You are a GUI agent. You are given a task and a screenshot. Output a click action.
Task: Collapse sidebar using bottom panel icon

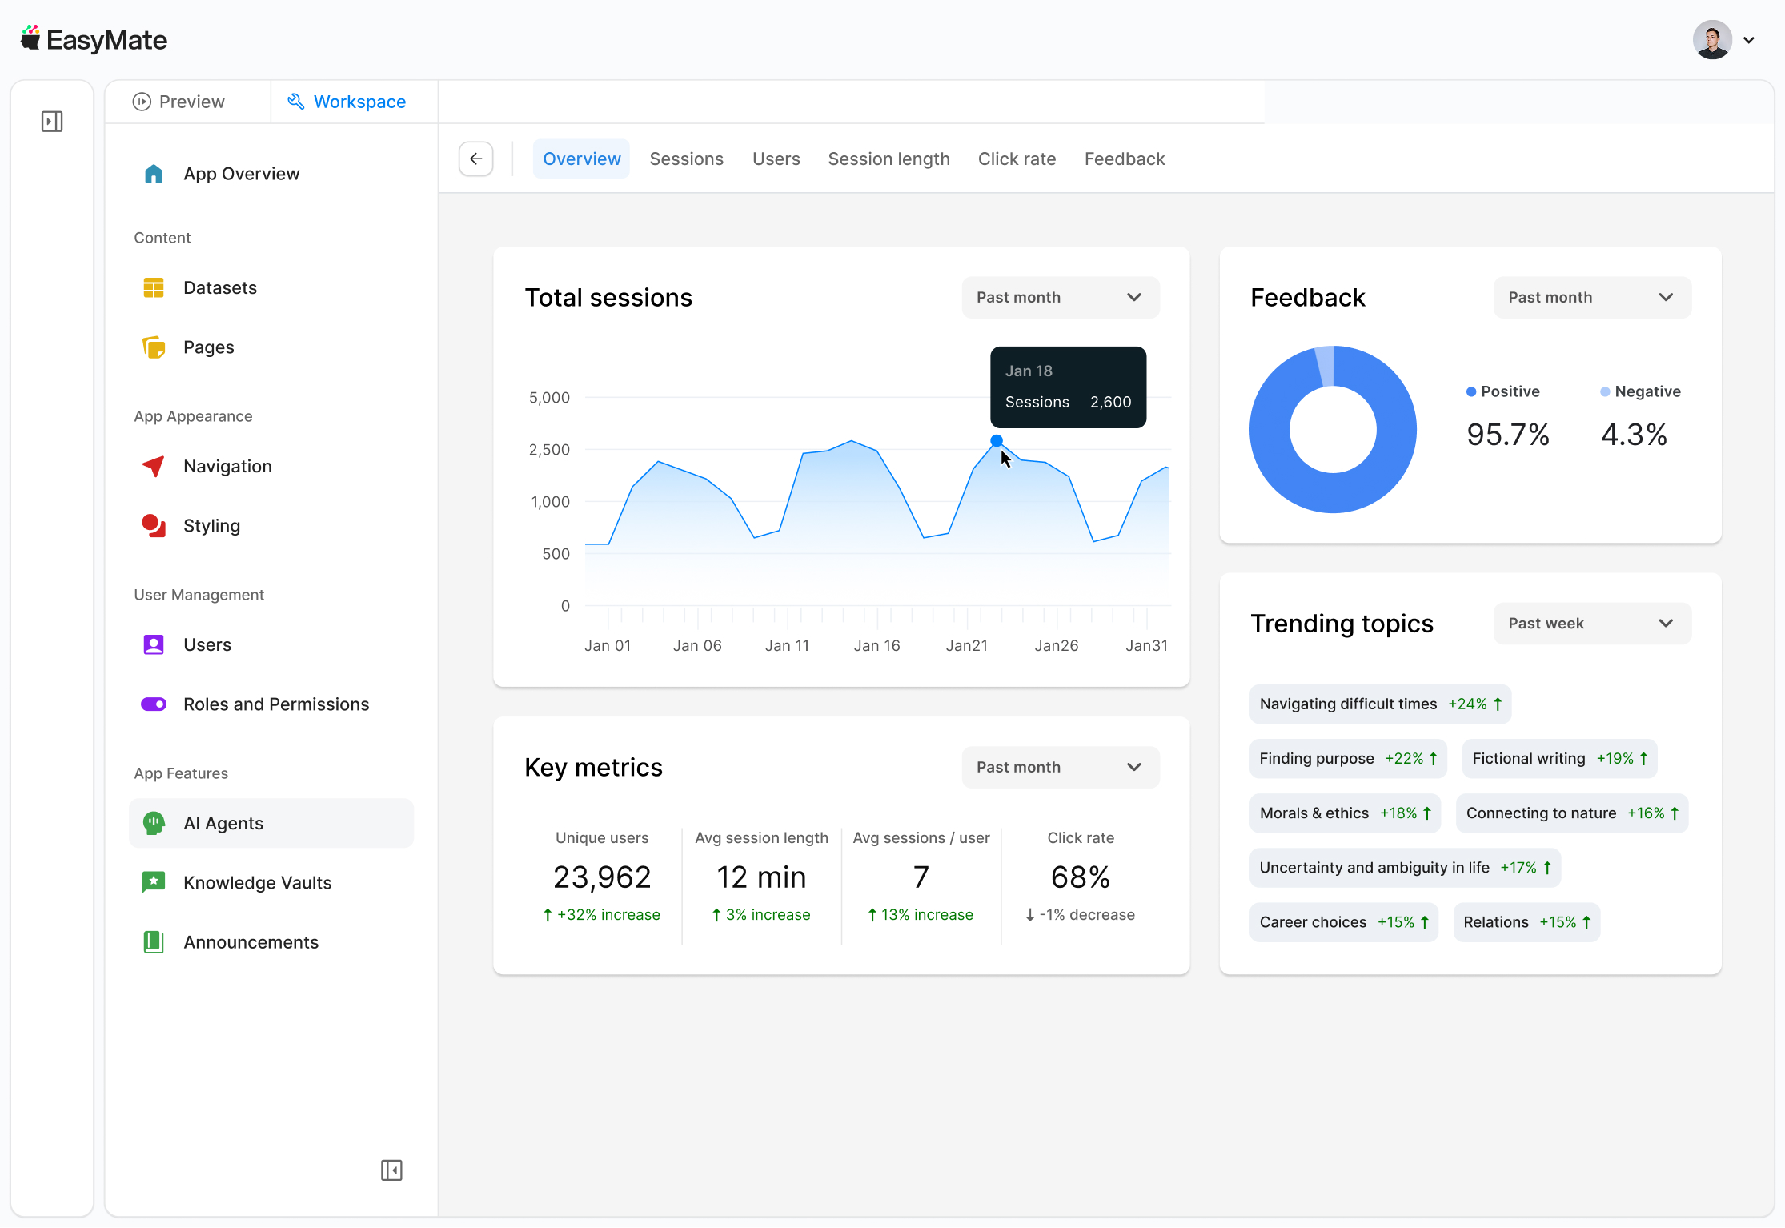pyautogui.click(x=391, y=1170)
